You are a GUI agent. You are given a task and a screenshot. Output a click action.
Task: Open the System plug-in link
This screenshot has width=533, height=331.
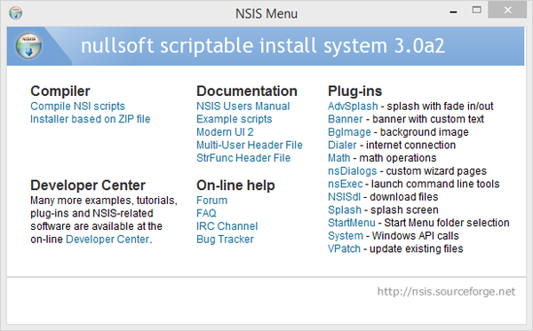tap(346, 236)
